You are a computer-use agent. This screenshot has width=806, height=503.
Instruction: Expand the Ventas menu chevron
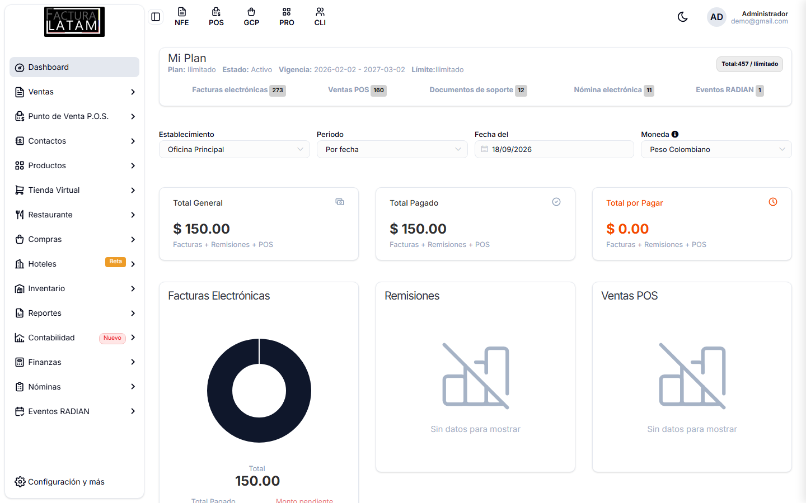(133, 92)
